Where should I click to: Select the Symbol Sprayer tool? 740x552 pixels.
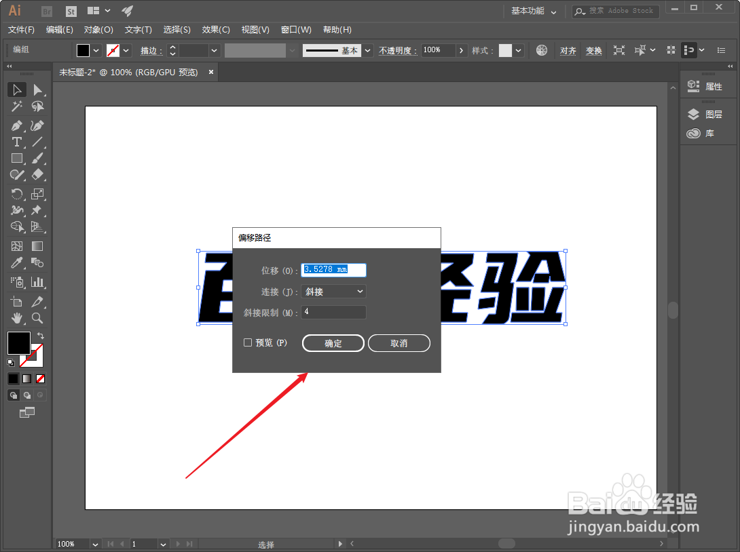click(16, 282)
